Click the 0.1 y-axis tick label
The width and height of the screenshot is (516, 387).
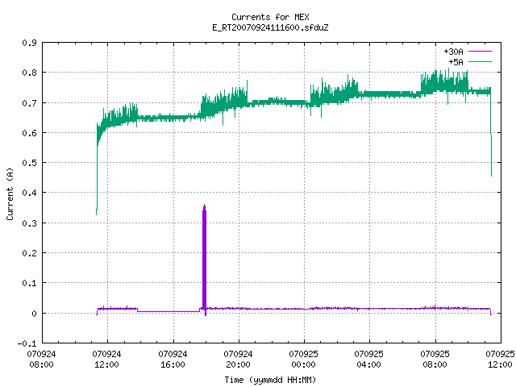[x=29, y=283]
